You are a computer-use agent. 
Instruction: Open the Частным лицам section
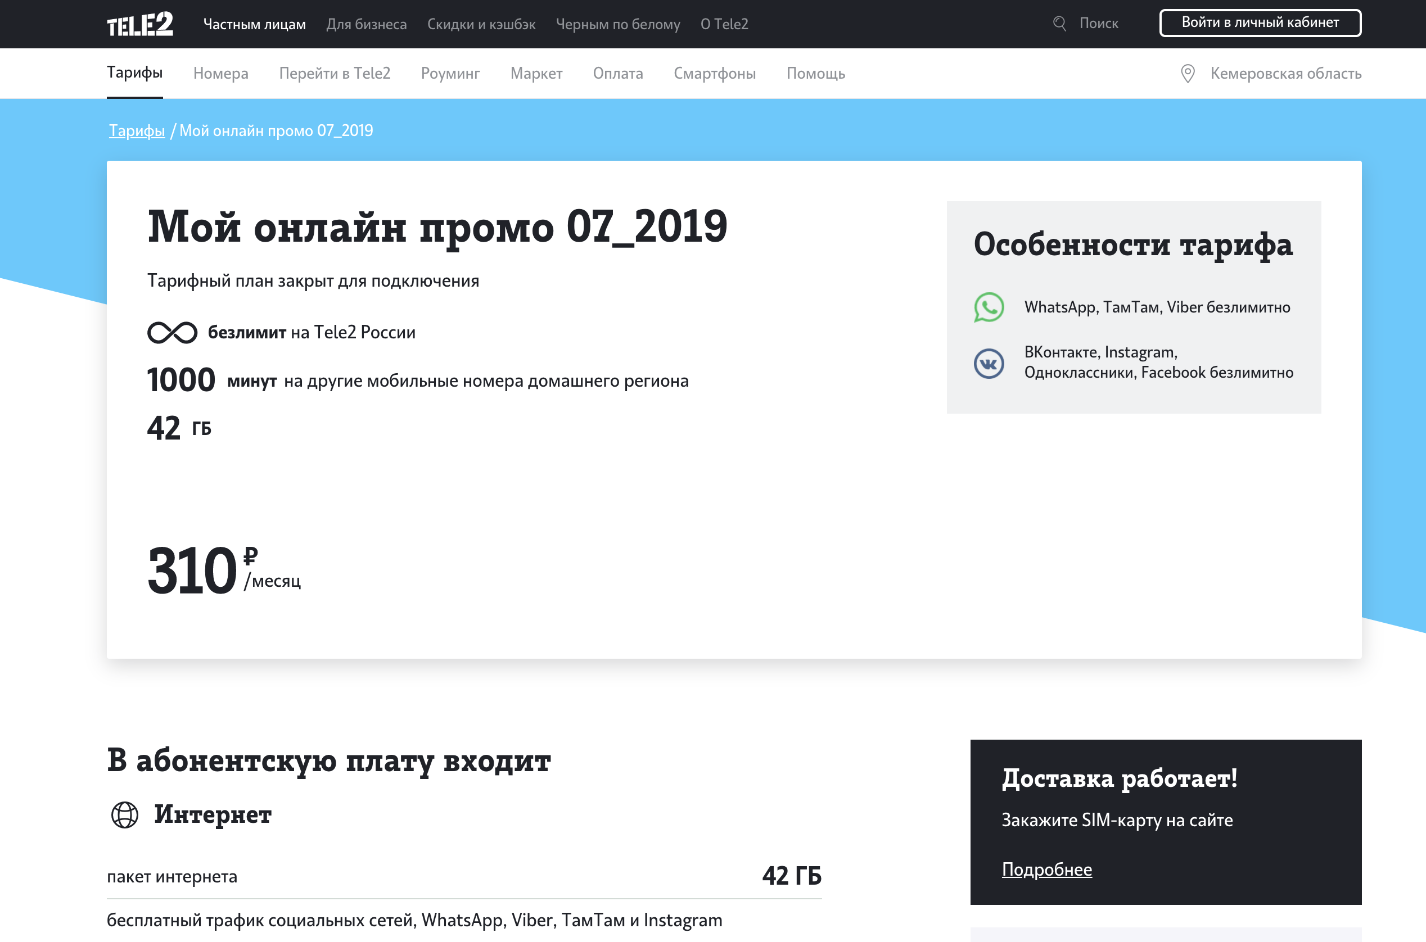(255, 24)
